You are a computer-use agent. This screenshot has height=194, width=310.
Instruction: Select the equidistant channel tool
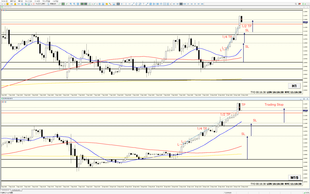coord(136,4)
